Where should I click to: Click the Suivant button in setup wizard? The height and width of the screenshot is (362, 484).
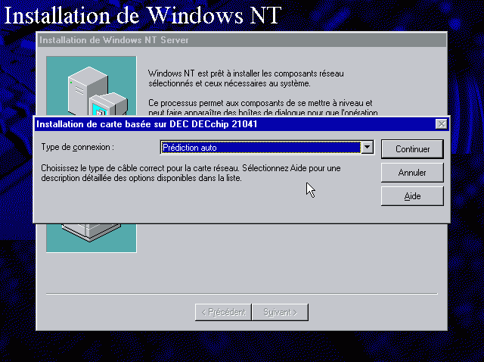click(x=280, y=312)
